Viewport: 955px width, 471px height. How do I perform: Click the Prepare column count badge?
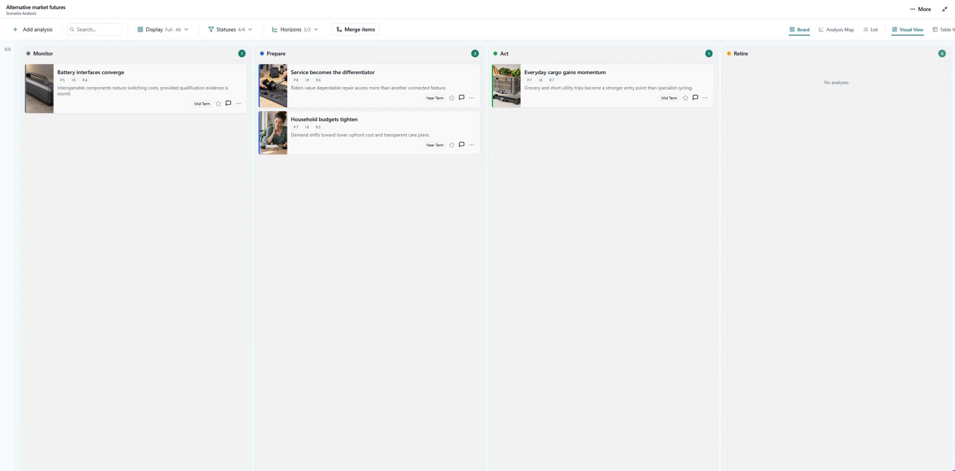[x=475, y=54]
